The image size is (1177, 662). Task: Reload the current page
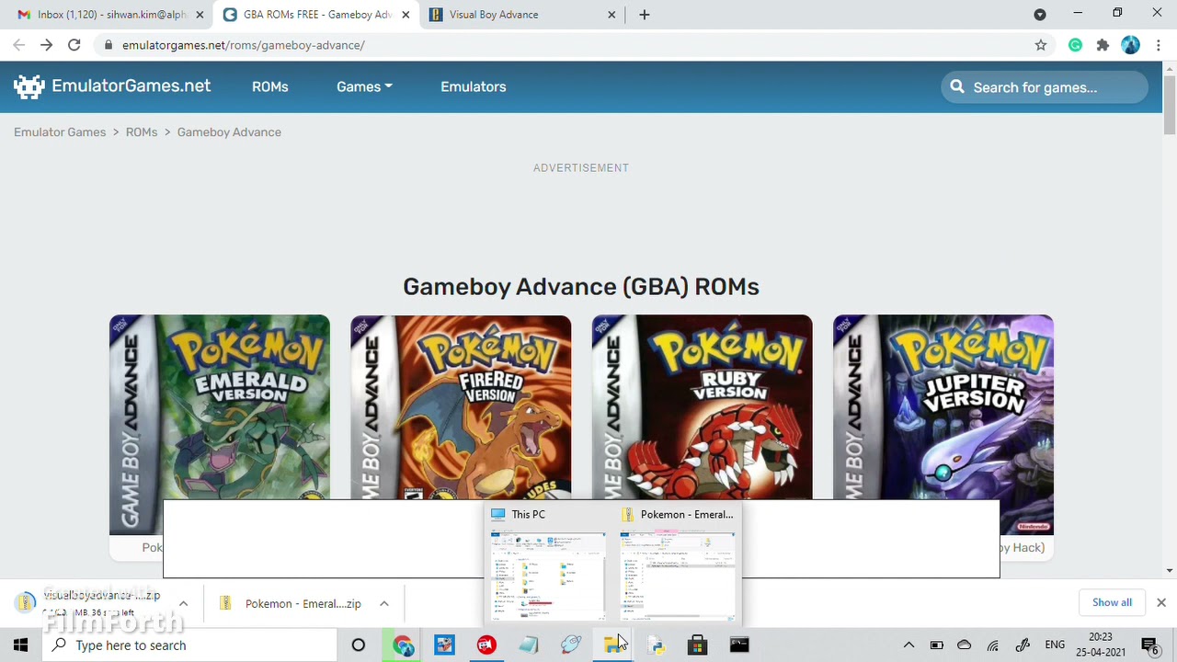74,45
